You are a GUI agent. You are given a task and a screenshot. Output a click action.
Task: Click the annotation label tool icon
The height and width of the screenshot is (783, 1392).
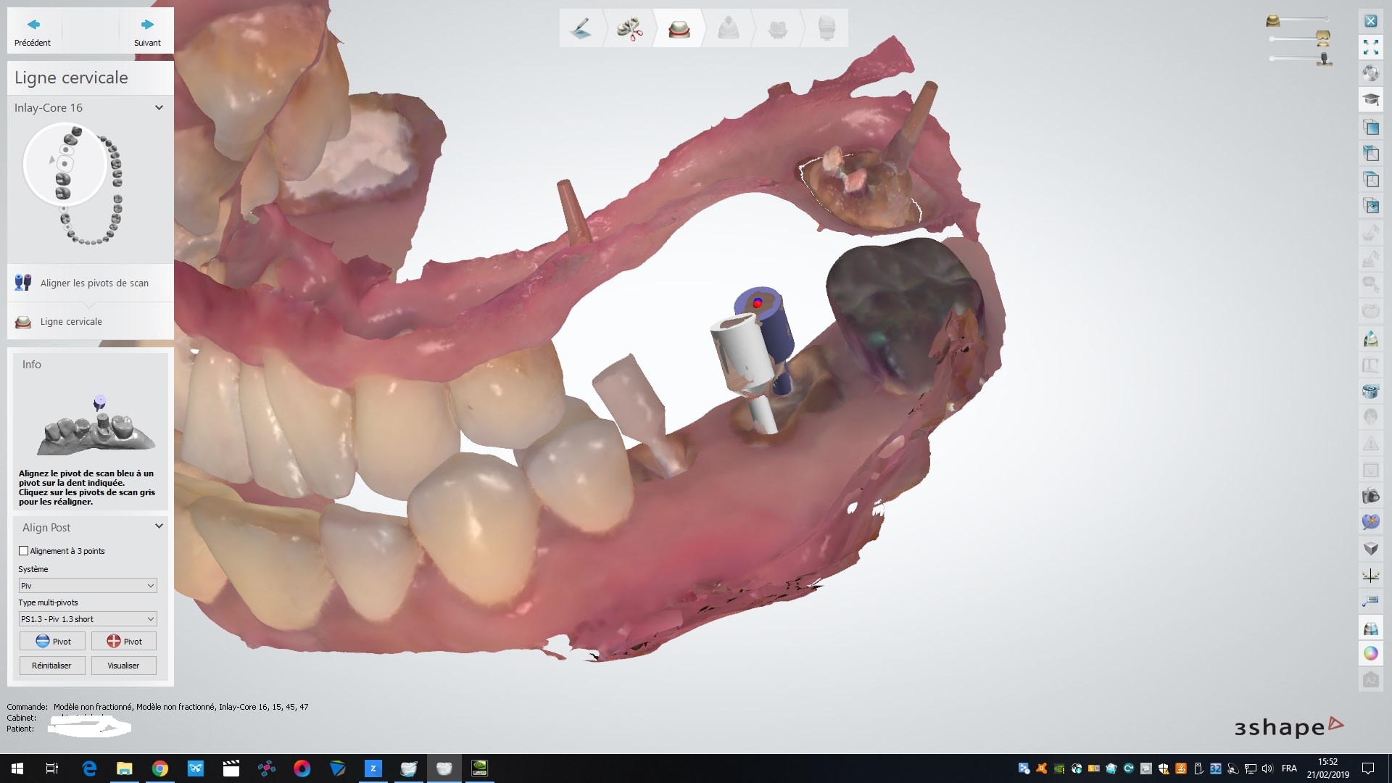point(1370,602)
